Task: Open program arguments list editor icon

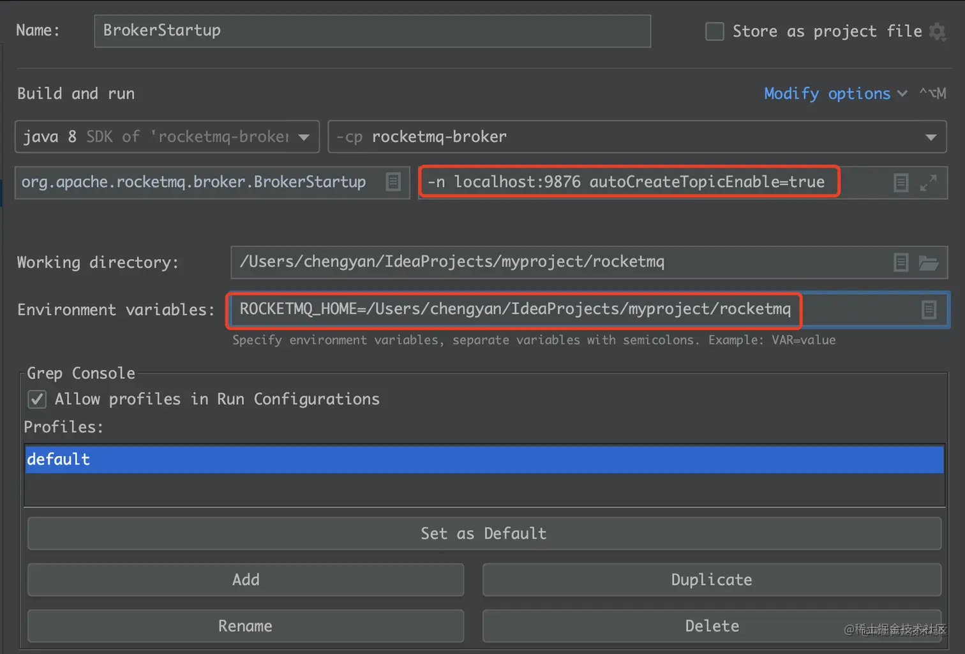Action: [x=901, y=182]
